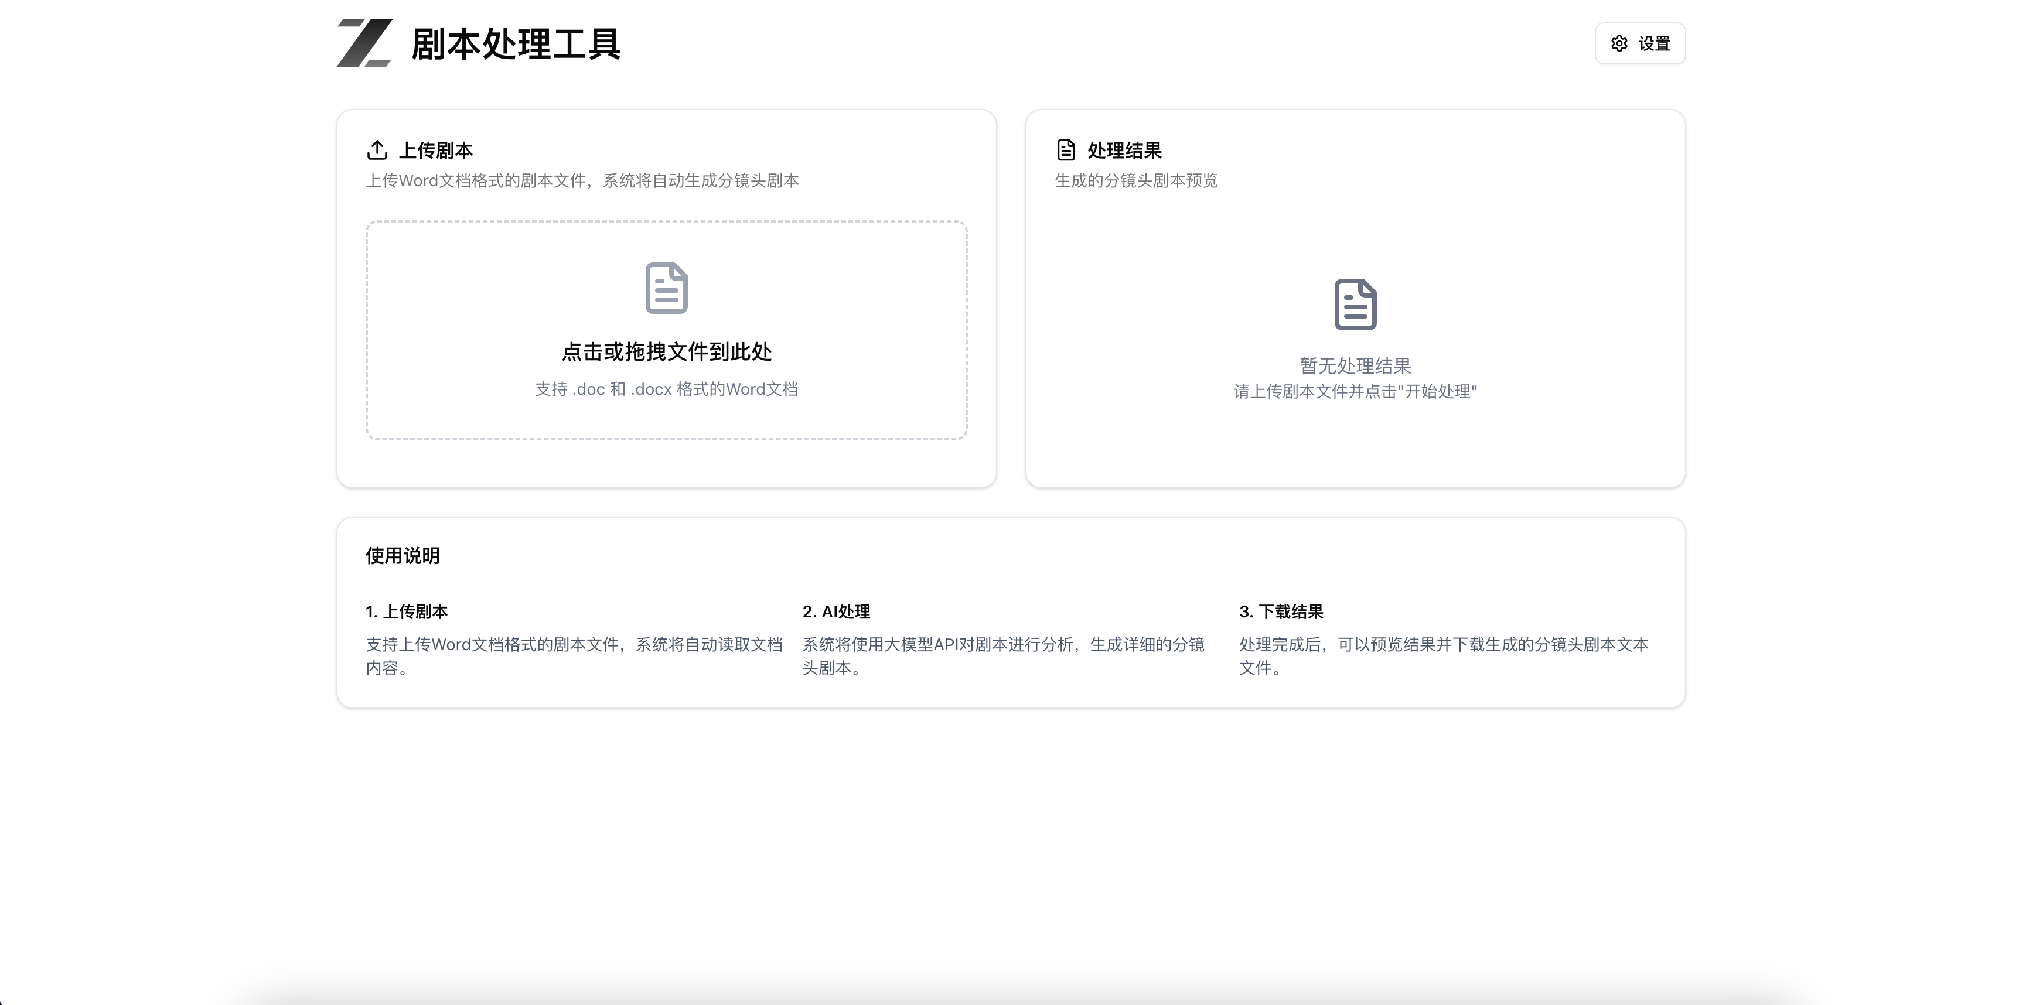Viewport: 2019px width, 1005px height.
Task: Click the 支持 .doc 和 .docx format hint
Action: 666,389
